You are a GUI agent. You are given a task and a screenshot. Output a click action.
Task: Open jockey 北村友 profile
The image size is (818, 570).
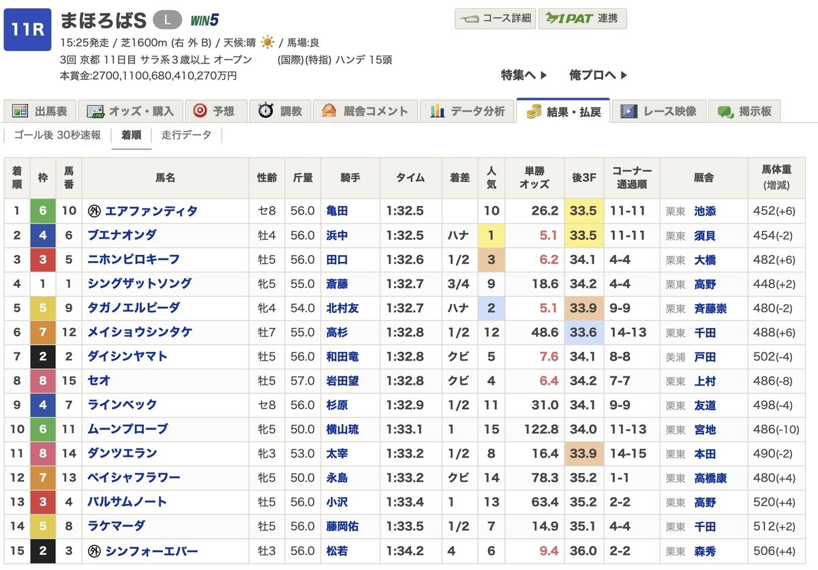pyautogui.click(x=342, y=308)
